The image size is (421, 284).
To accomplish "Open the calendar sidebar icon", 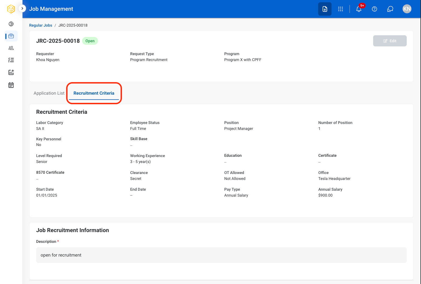I will coord(11,85).
